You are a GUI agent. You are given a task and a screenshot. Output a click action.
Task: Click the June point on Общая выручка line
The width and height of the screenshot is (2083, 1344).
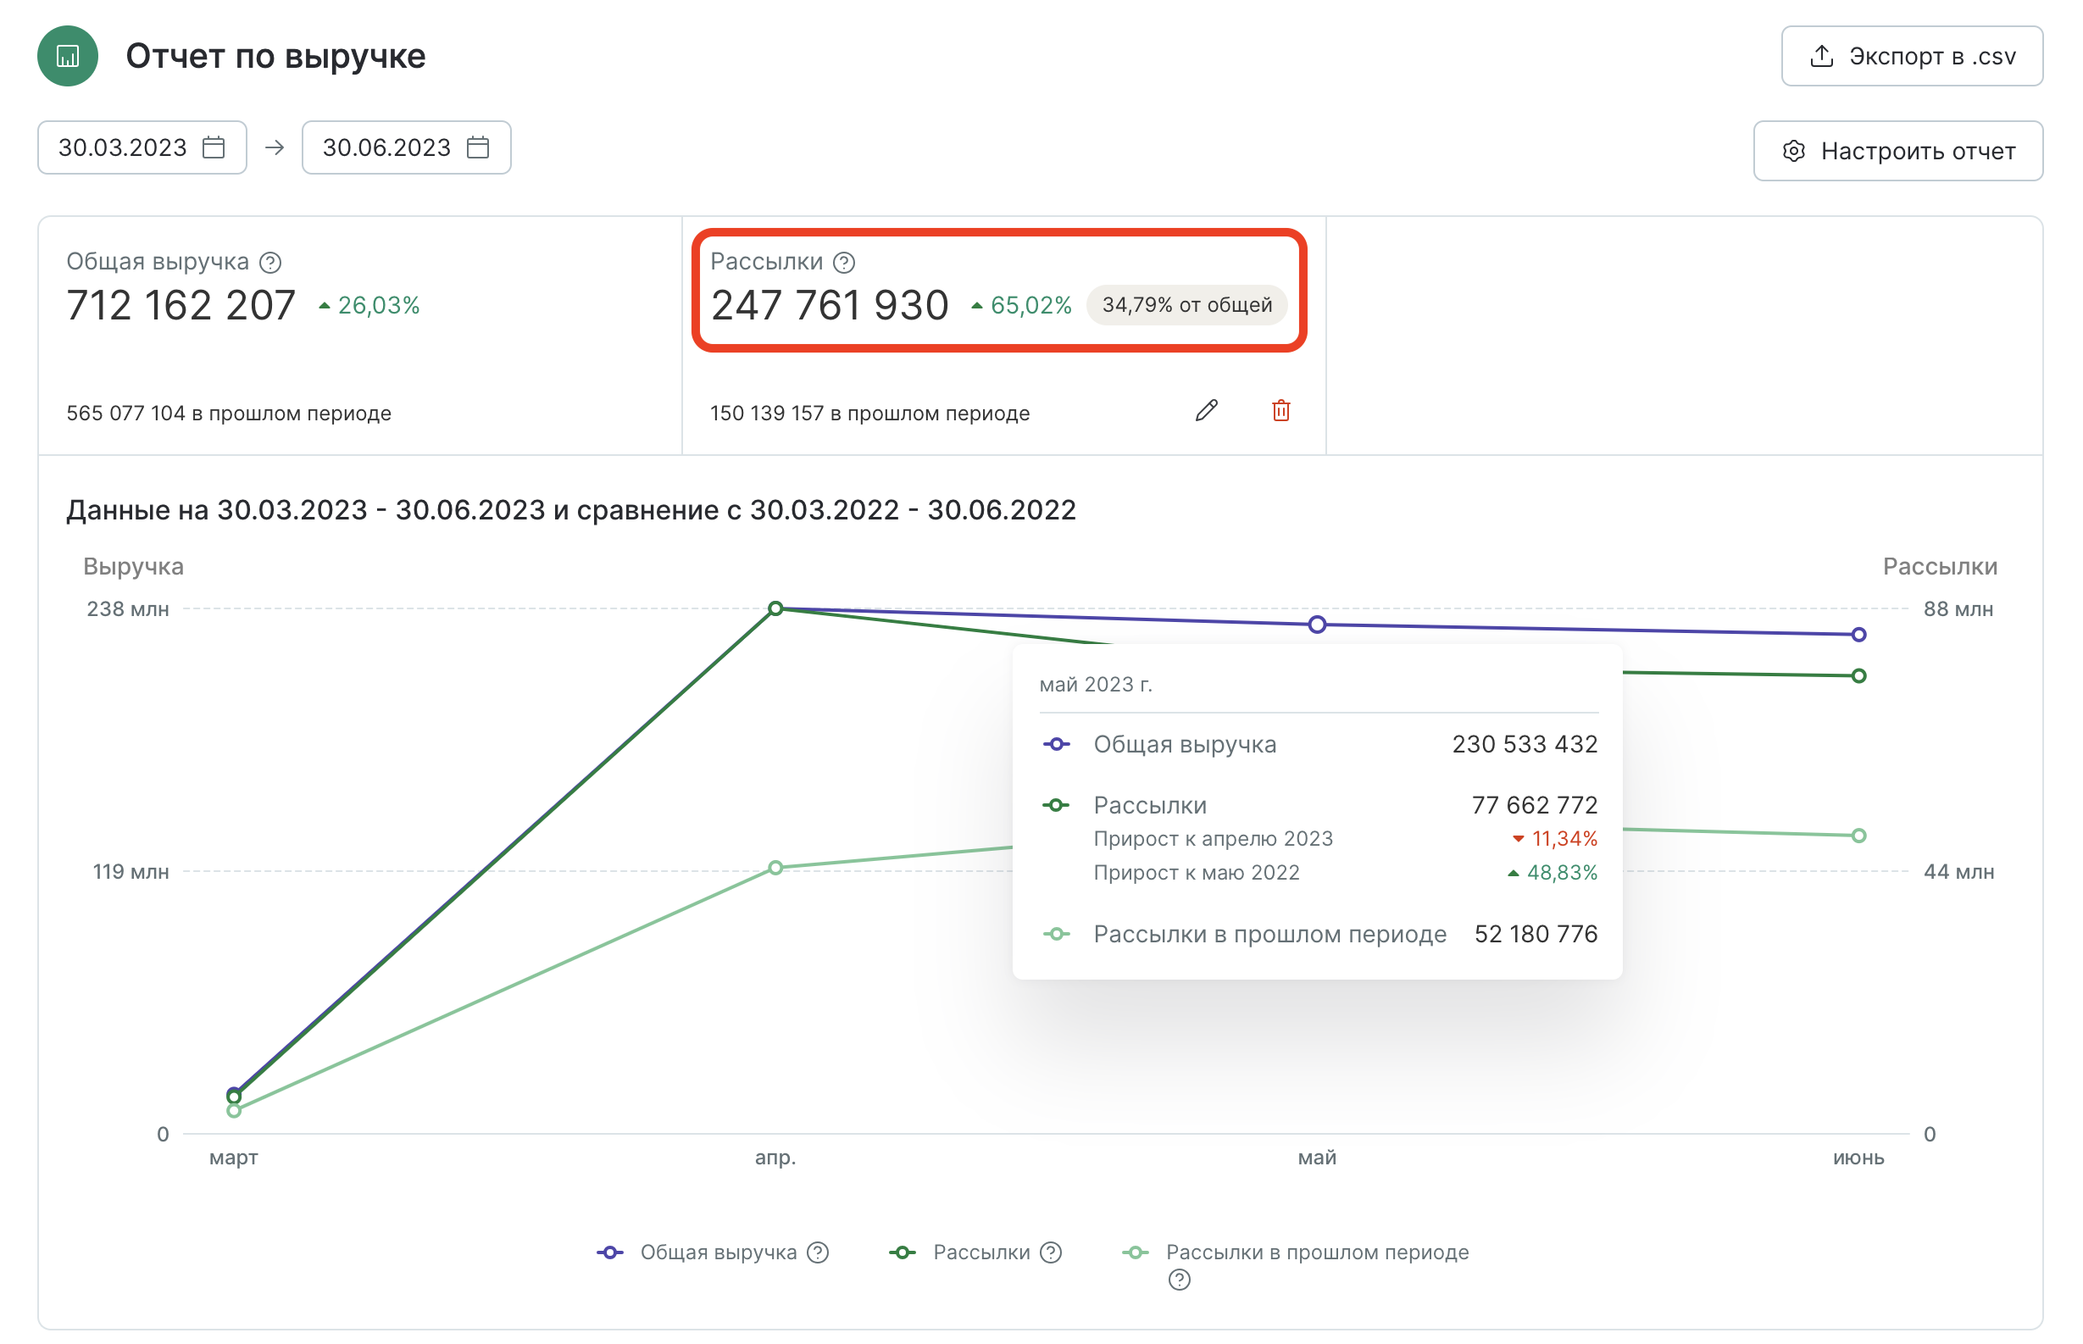(1858, 635)
